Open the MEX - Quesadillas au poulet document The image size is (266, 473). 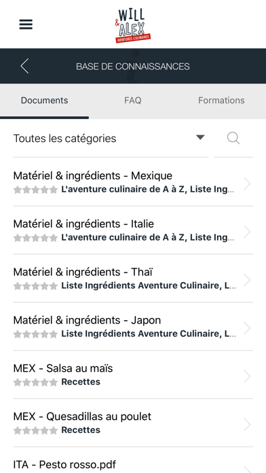(133, 423)
